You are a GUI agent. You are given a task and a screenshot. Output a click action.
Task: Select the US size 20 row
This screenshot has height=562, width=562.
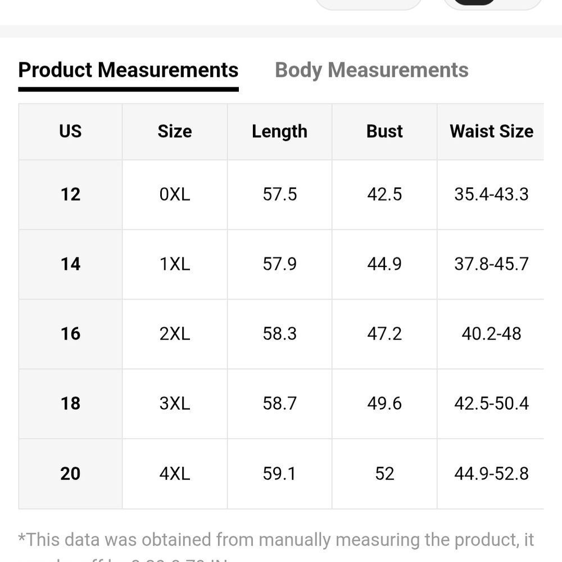(282, 473)
